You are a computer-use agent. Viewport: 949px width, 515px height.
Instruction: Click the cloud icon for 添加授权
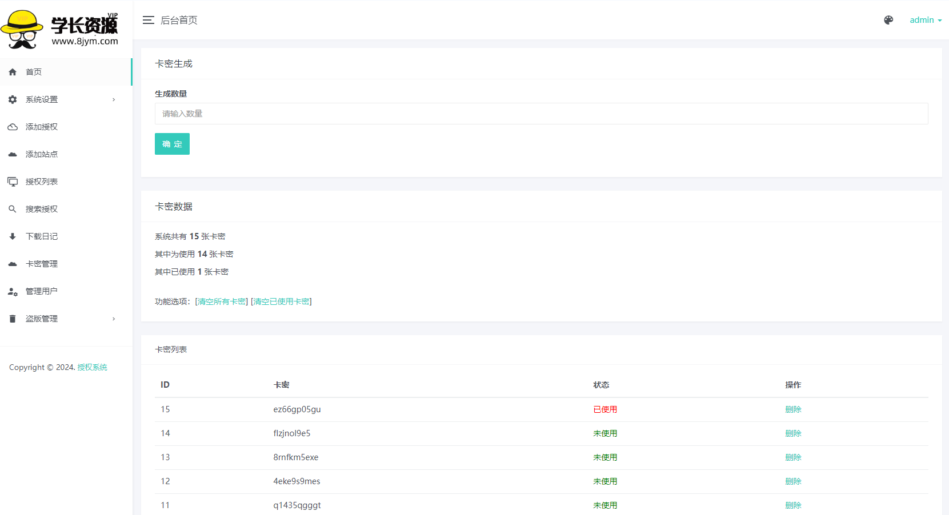tap(13, 127)
